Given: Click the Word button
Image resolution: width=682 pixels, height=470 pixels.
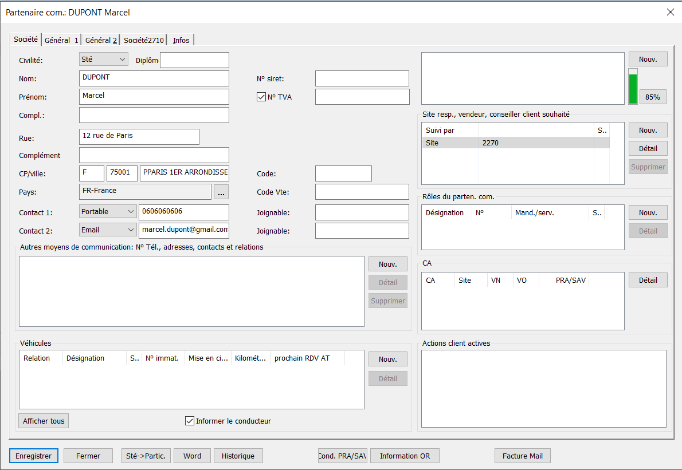Looking at the screenshot, I should click(192, 456).
